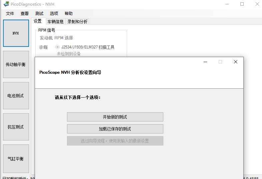Click the 请从以下选择一个选项 prompt text

point(78,97)
